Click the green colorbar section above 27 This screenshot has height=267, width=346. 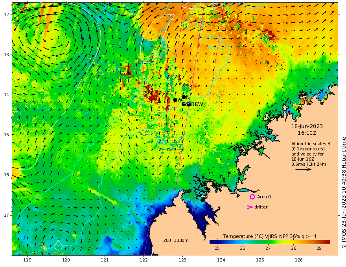click(x=268, y=242)
